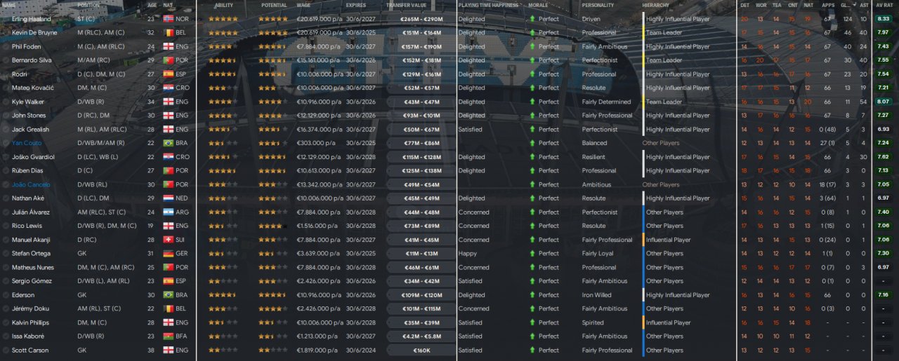Click Ederson's 'Iron Willed' personality
Viewport: 899px width, 361px height.
coord(597,295)
